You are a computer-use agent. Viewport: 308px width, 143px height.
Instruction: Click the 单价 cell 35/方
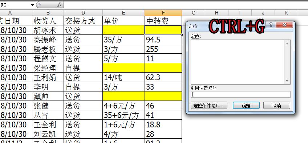pyautogui.click(x=123, y=40)
